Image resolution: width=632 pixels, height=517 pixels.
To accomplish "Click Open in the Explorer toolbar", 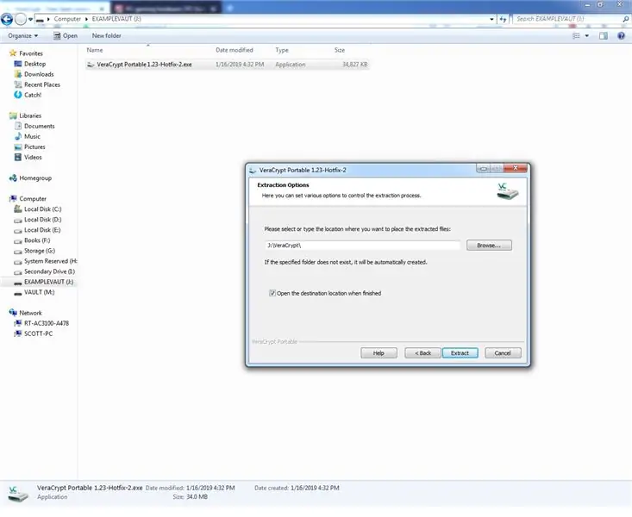I will click(x=66, y=36).
